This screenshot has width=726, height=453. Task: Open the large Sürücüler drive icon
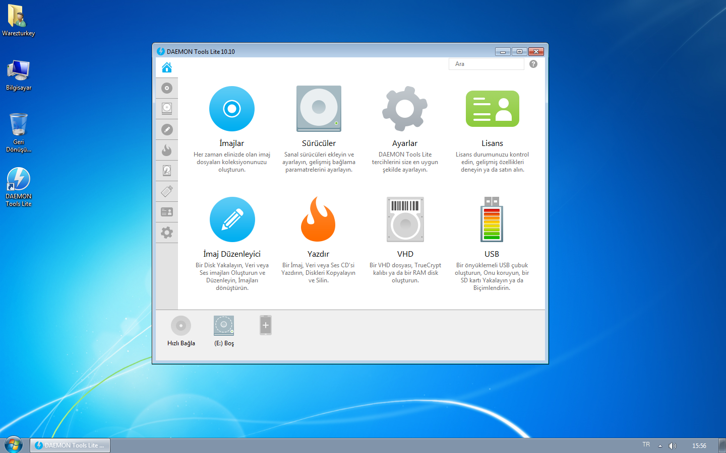point(319,109)
